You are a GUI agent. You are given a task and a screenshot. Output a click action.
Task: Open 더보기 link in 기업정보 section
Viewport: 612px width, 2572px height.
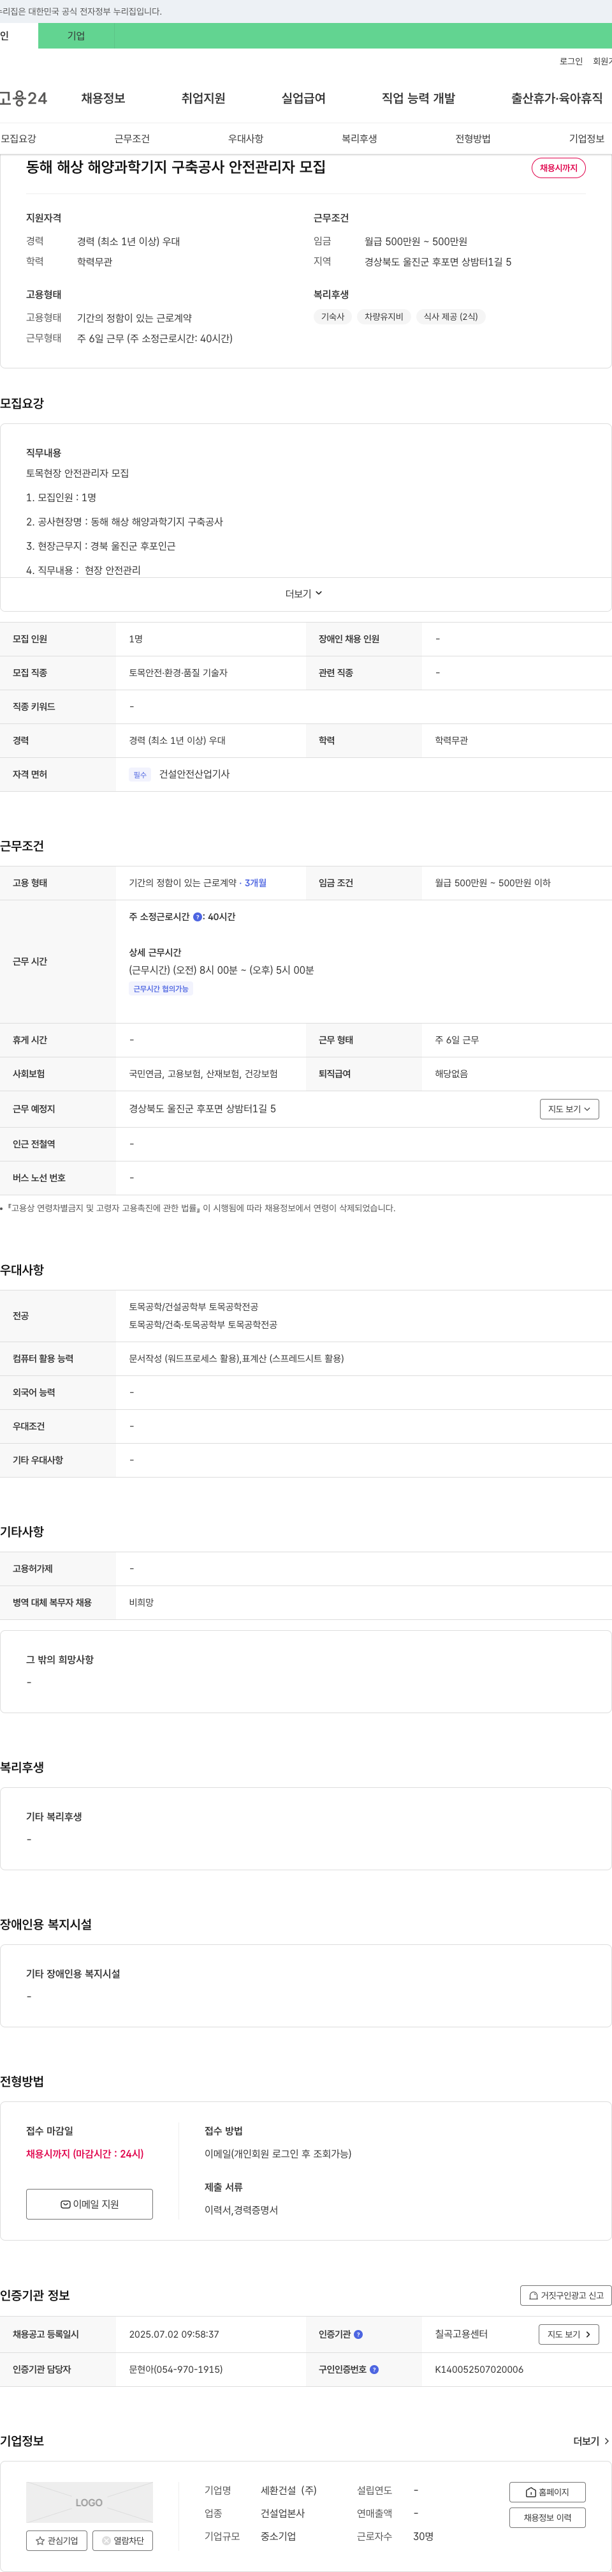(x=591, y=2441)
